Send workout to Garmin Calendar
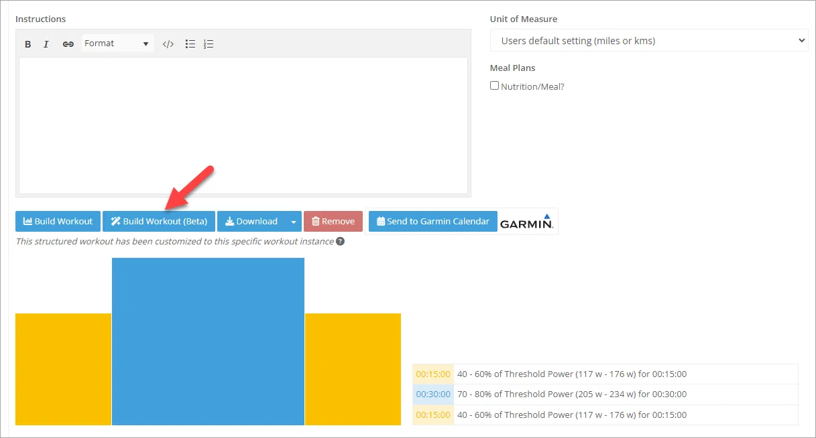 433,222
